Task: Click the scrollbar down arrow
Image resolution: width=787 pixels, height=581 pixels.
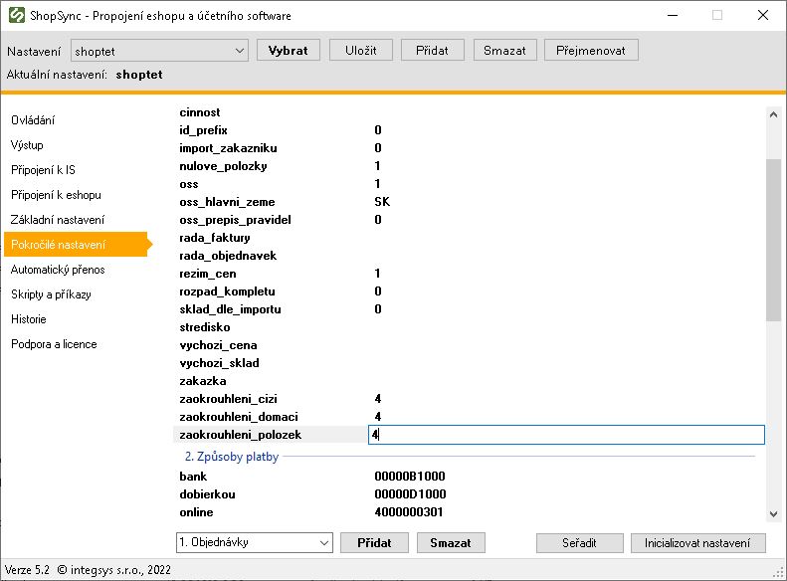Action: pos(773,514)
